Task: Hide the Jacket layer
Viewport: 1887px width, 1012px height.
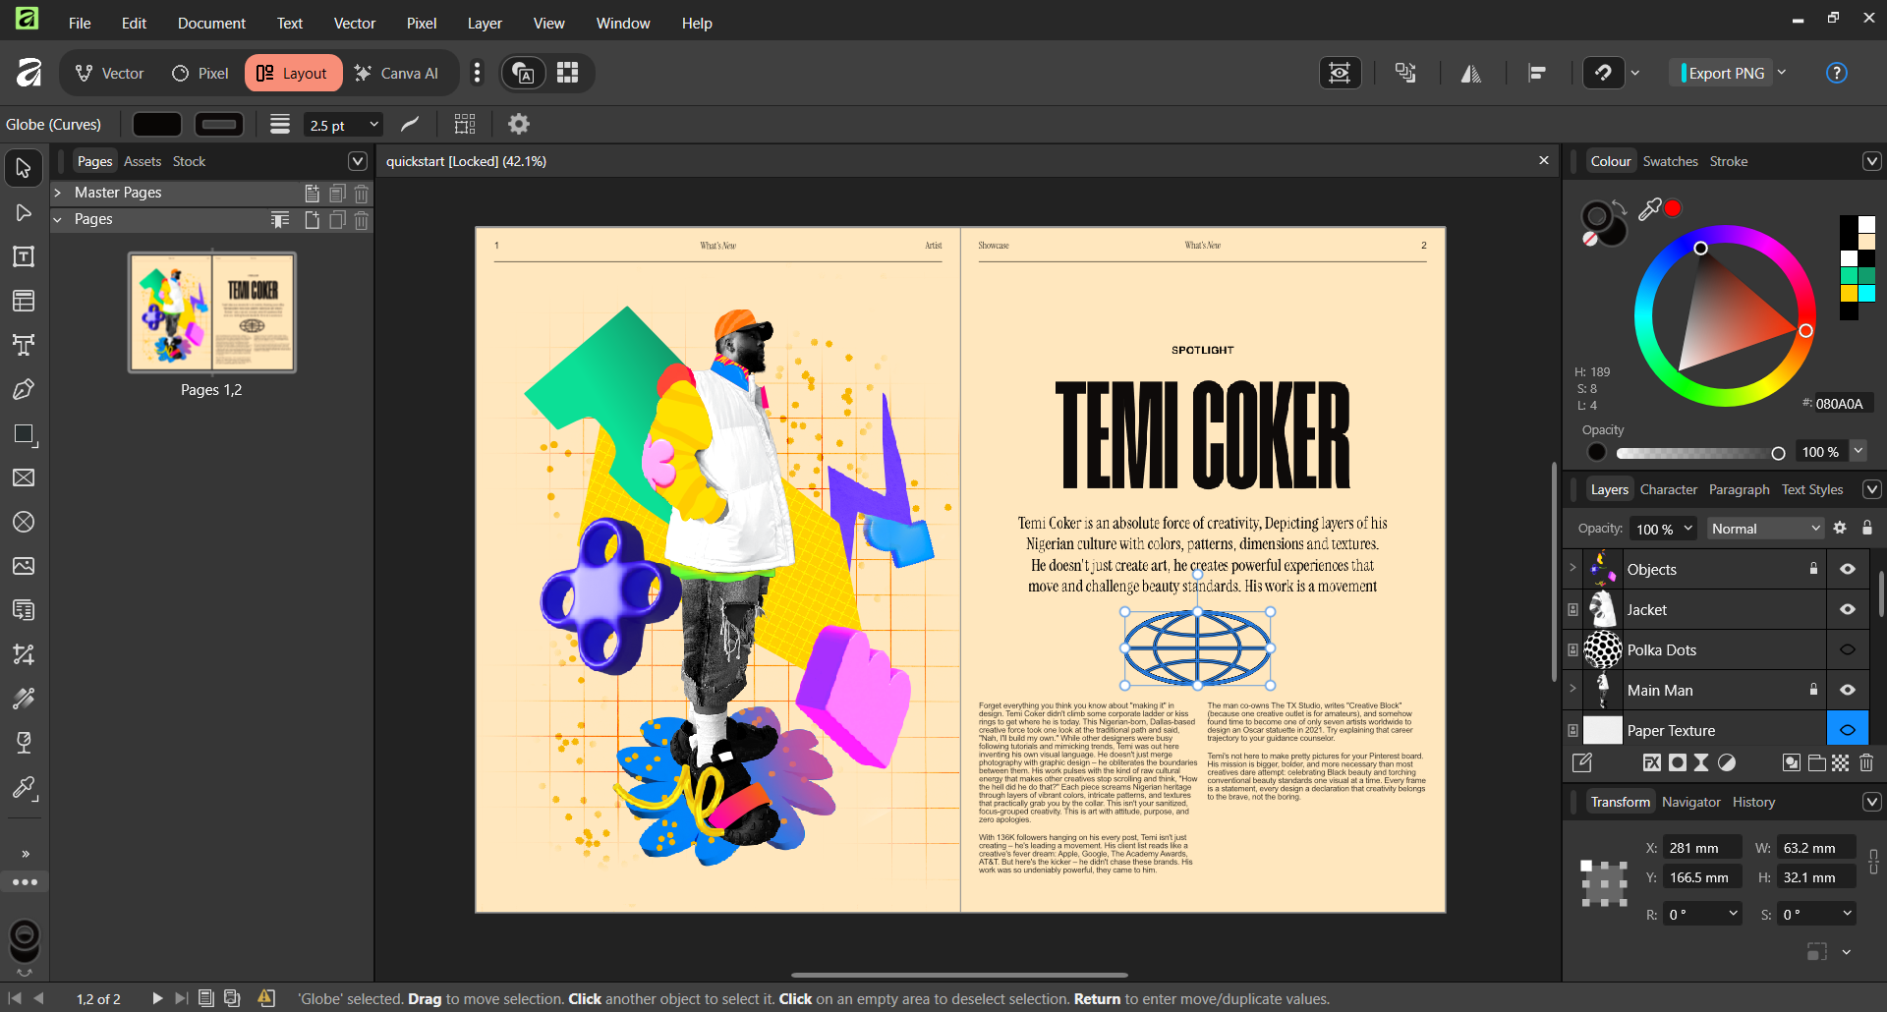Action: [1848, 609]
